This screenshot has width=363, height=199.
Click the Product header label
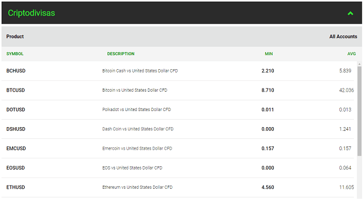pos(15,36)
